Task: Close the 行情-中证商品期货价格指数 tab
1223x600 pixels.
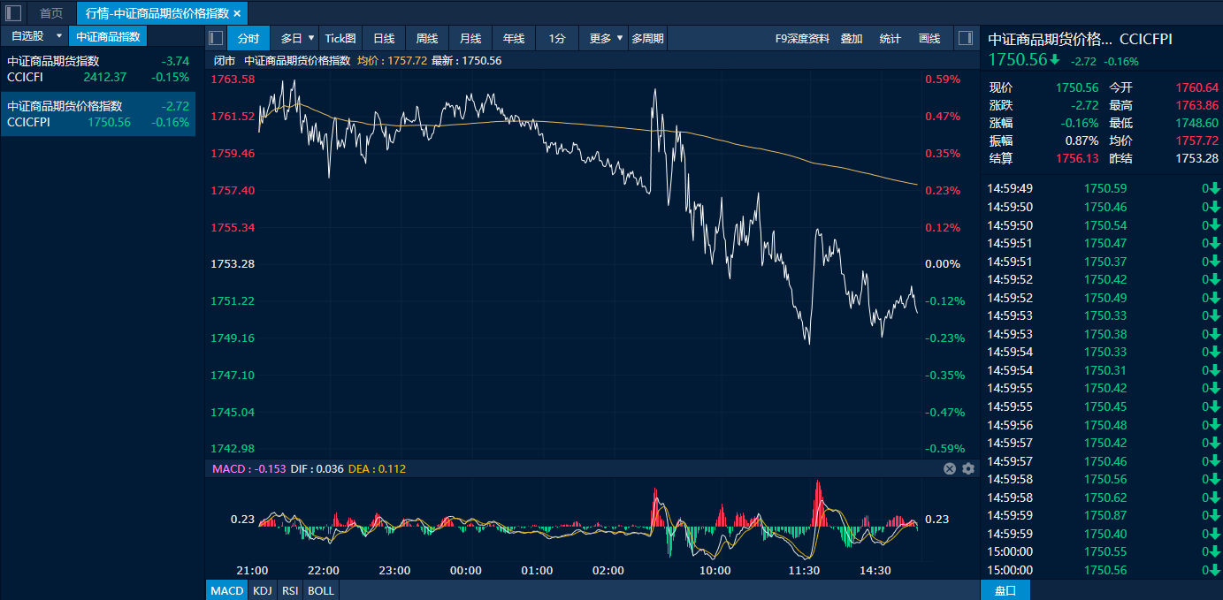Action: click(x=237, y=13)
